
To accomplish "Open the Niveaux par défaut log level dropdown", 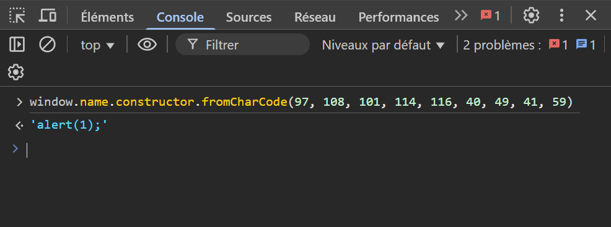I will click(x=384, y=45).
